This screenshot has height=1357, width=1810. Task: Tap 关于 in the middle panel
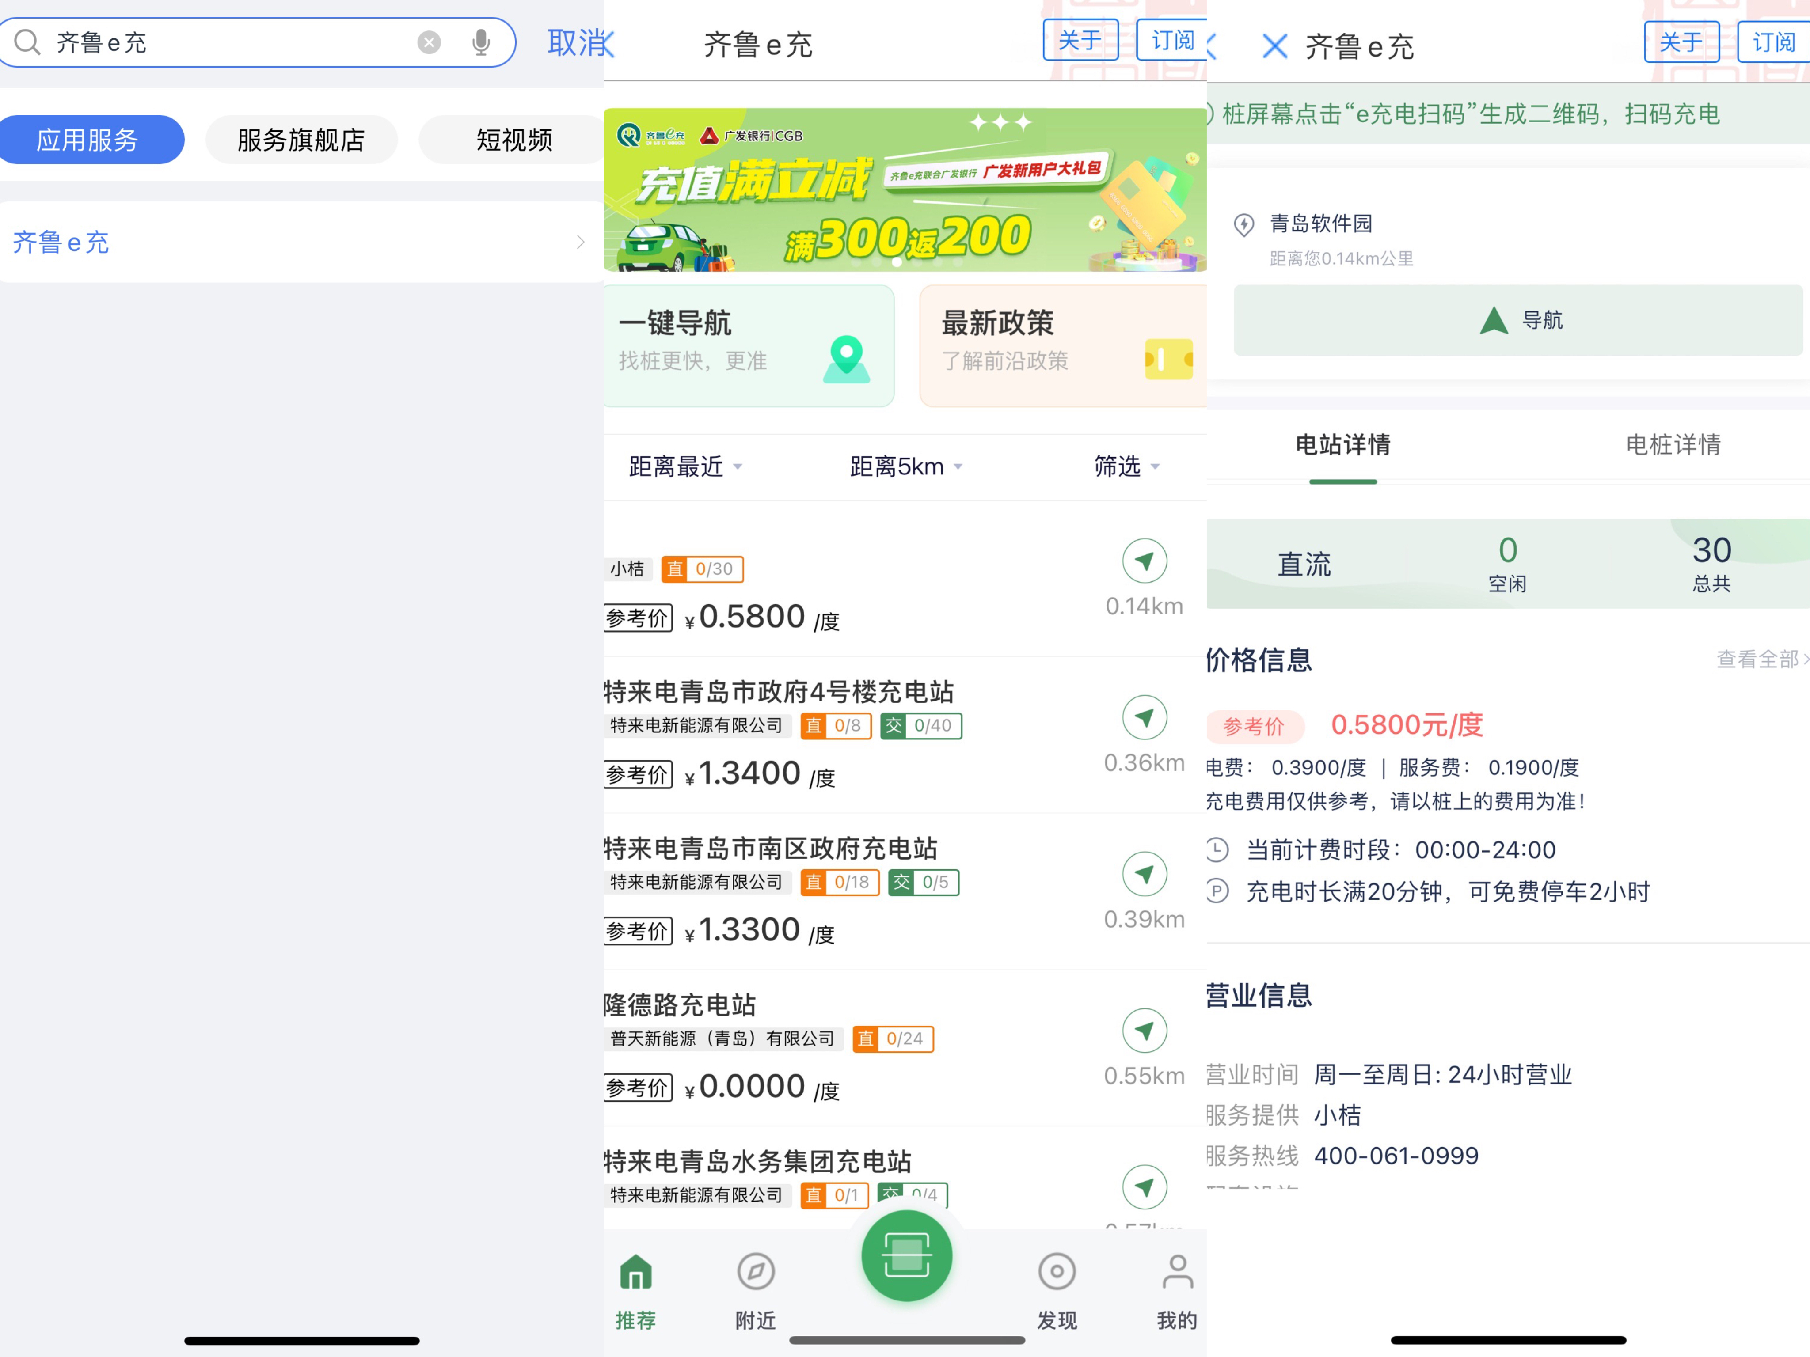1080,39
